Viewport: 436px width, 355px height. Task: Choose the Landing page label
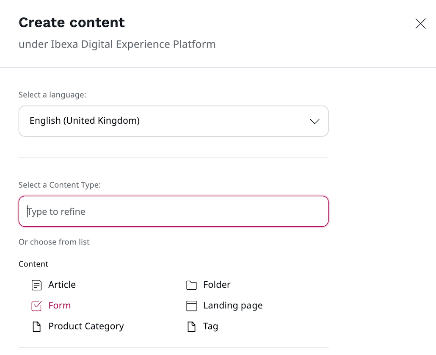[233, 305]
